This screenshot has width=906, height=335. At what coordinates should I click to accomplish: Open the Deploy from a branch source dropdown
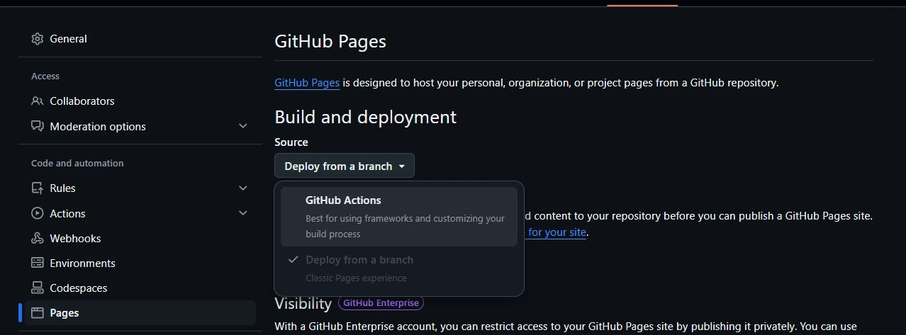pyautogui.click(x=345, y=166)
